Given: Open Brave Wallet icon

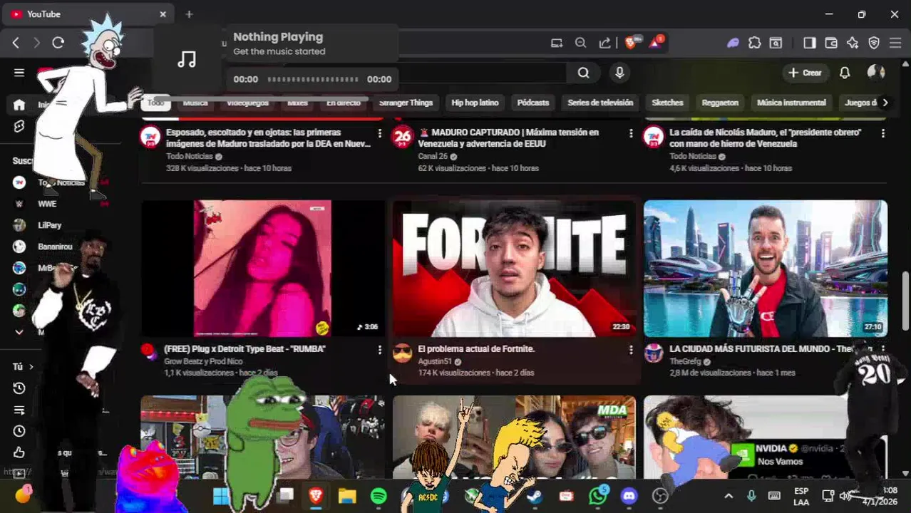Looking at the screenshot, I should pyautogui.click(x=831, y=43).
